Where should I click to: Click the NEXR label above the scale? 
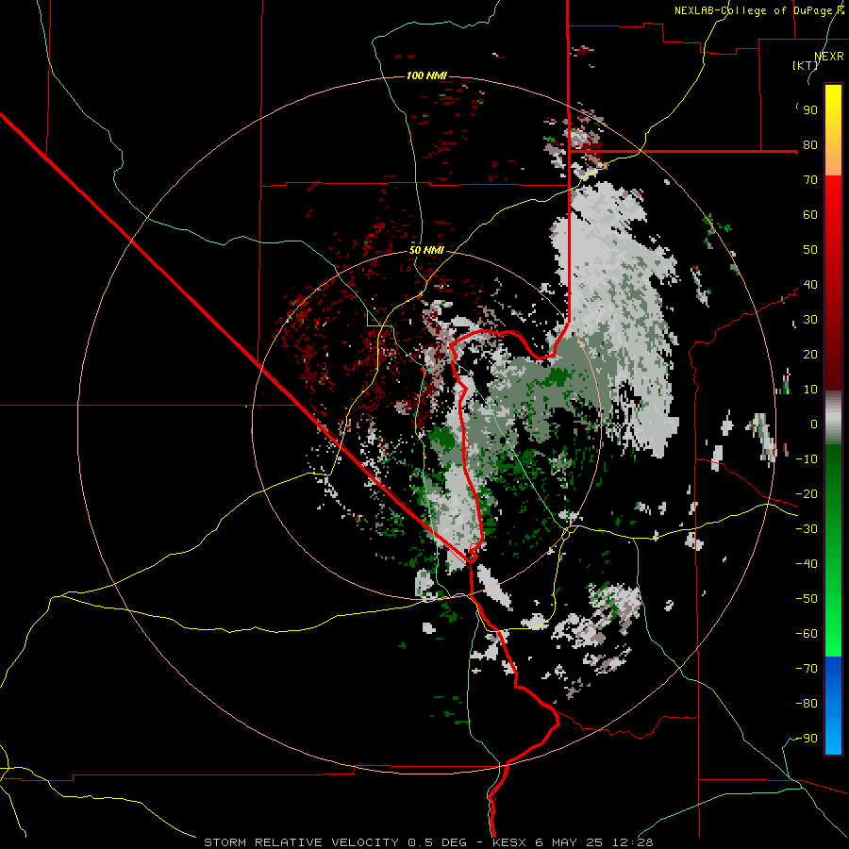pos(829,57)
